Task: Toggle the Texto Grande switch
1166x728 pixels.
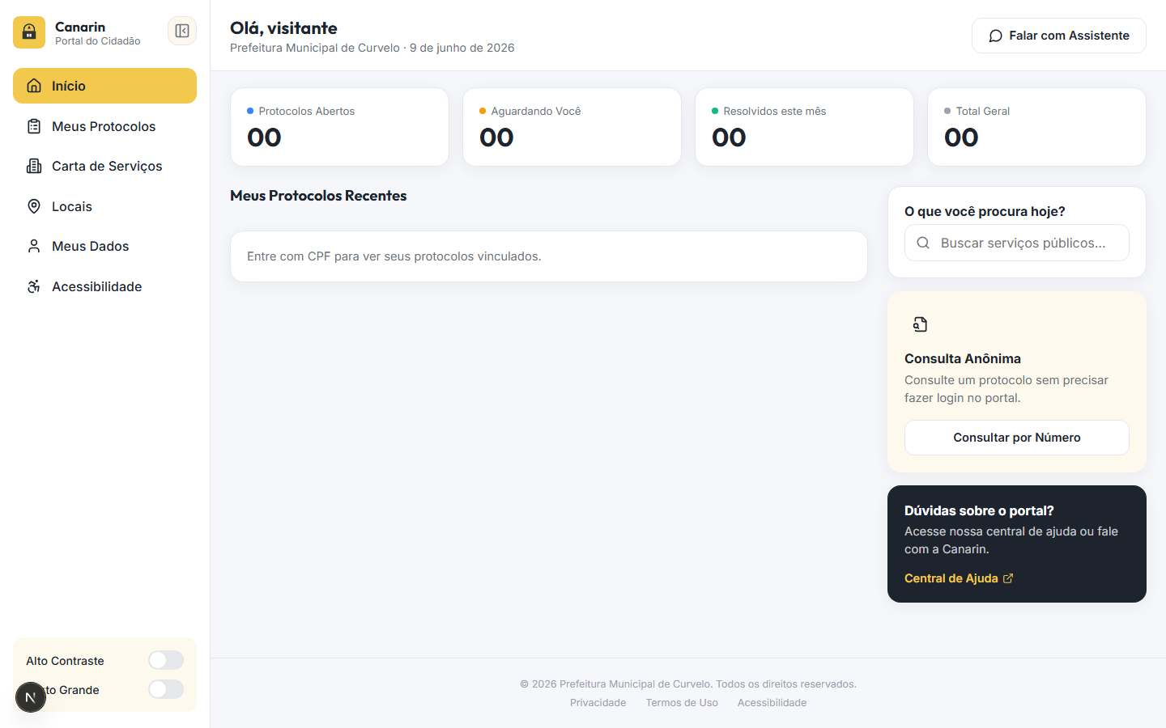Action: 166,689
